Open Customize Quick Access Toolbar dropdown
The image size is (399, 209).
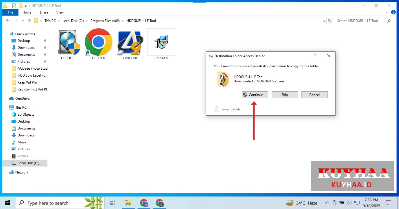pyautogui.click(x=26, y=6)
